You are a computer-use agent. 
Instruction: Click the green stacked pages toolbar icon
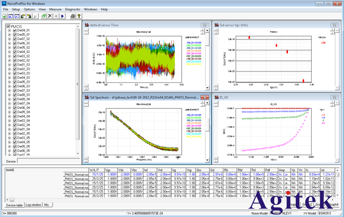[44, 16]
